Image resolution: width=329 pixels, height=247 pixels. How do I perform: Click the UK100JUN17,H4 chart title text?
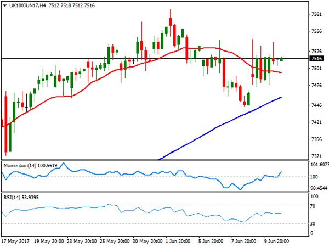pyautogui.click(x=27, y=5)
